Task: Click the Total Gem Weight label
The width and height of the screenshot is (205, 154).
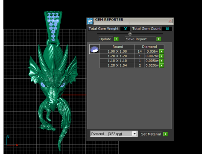Action: click(x=104, y=29)
